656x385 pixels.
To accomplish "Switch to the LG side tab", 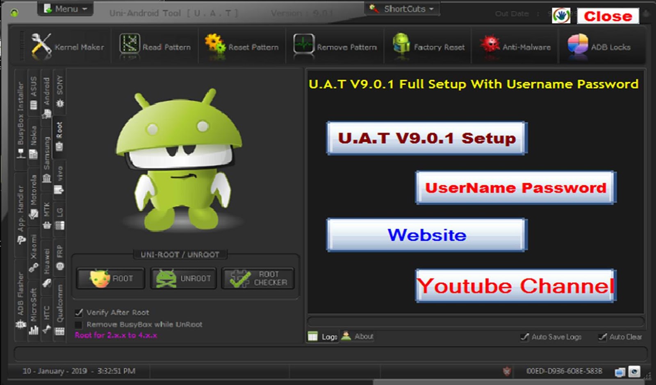I will point(60,218).
